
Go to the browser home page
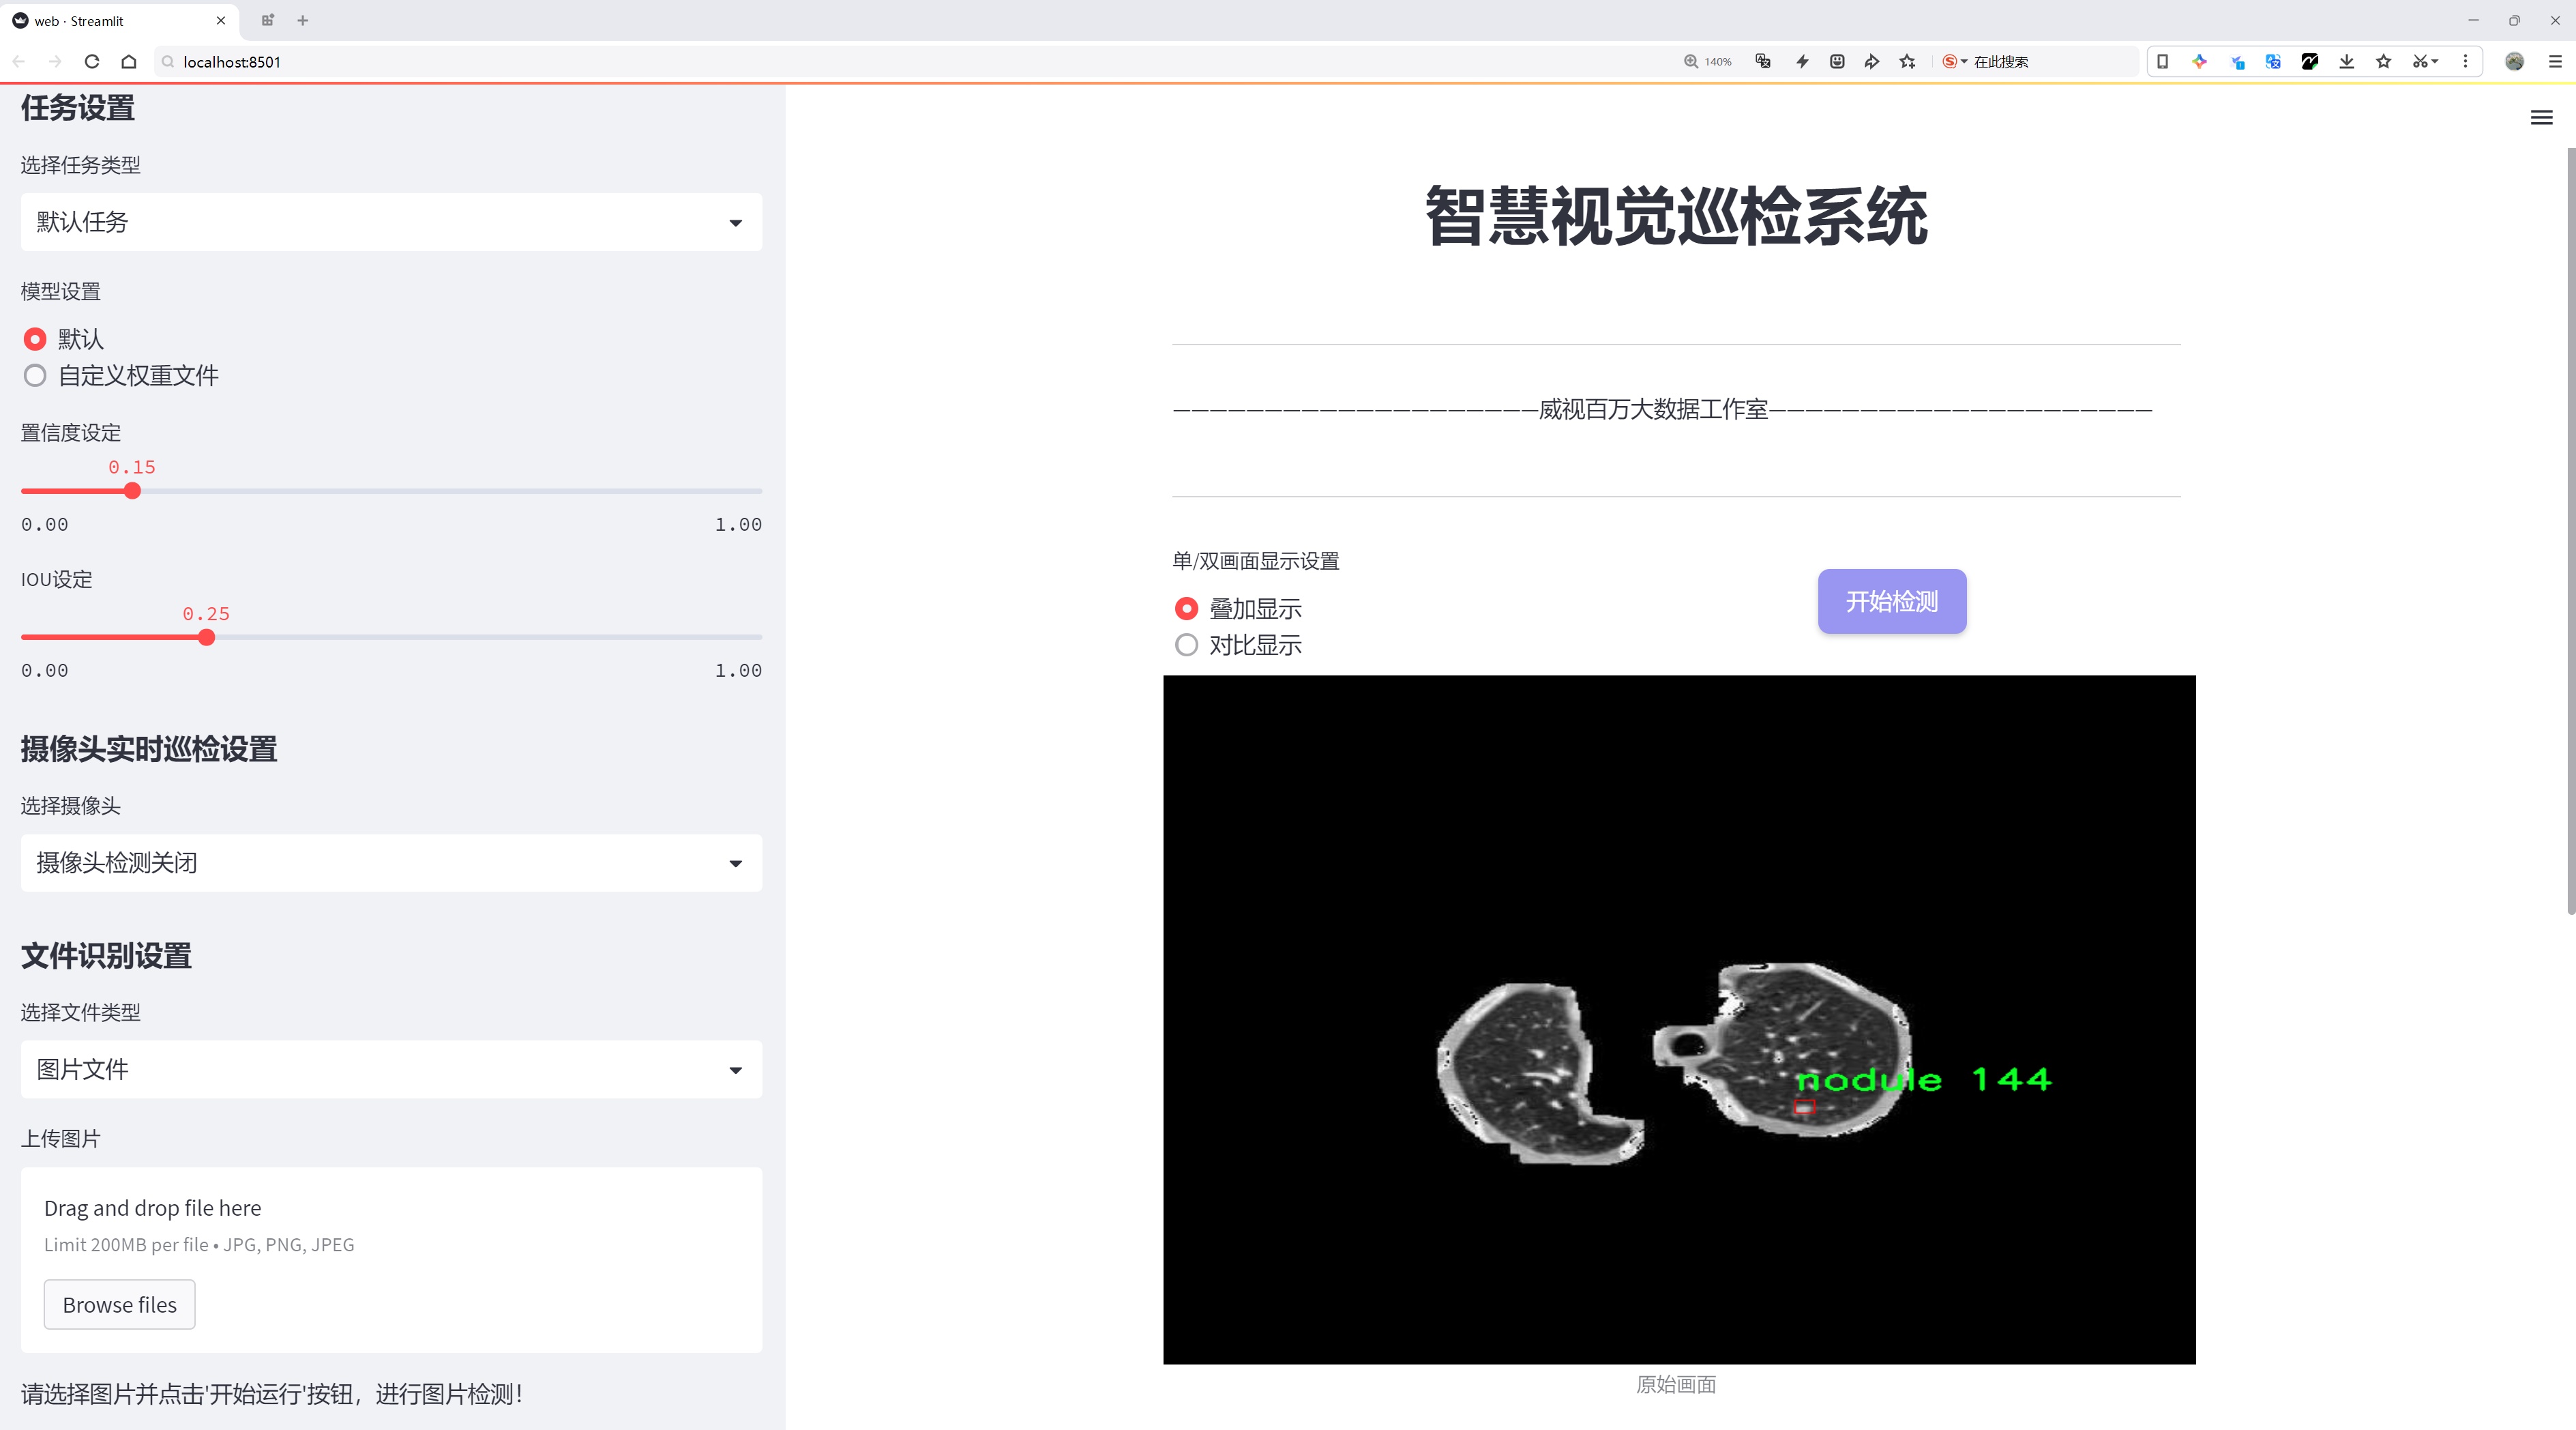point(129,61)
